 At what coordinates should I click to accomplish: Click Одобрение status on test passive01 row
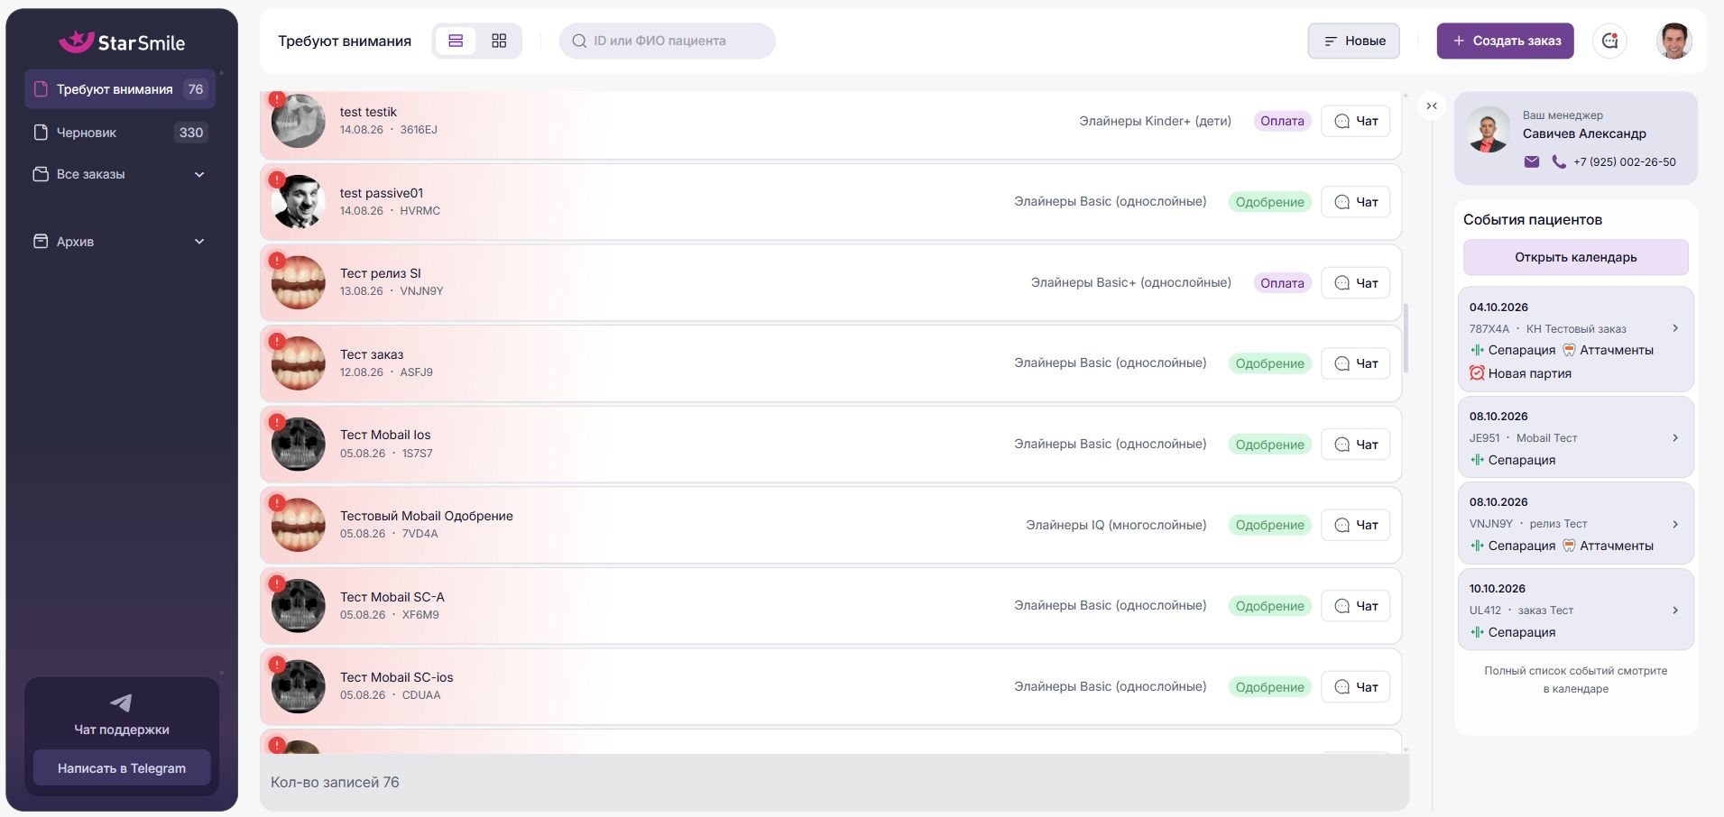pyautogui.click(x=1269, y=202)
